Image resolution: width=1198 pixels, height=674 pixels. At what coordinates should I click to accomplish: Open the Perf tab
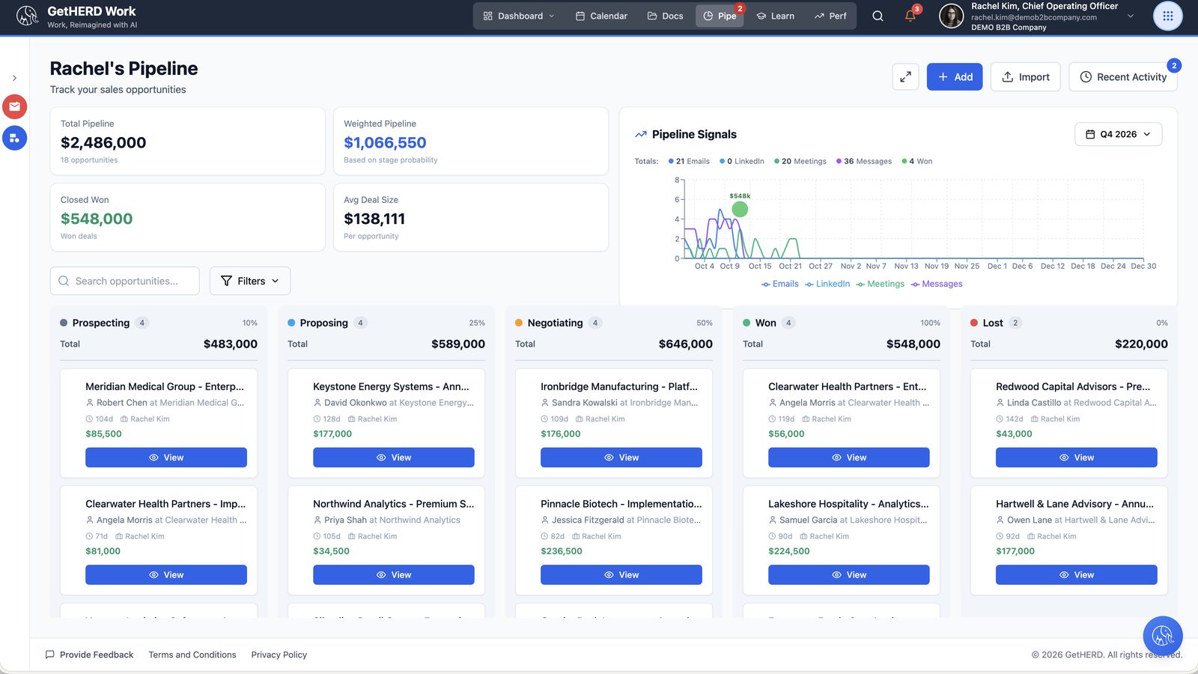coord(830,16)
